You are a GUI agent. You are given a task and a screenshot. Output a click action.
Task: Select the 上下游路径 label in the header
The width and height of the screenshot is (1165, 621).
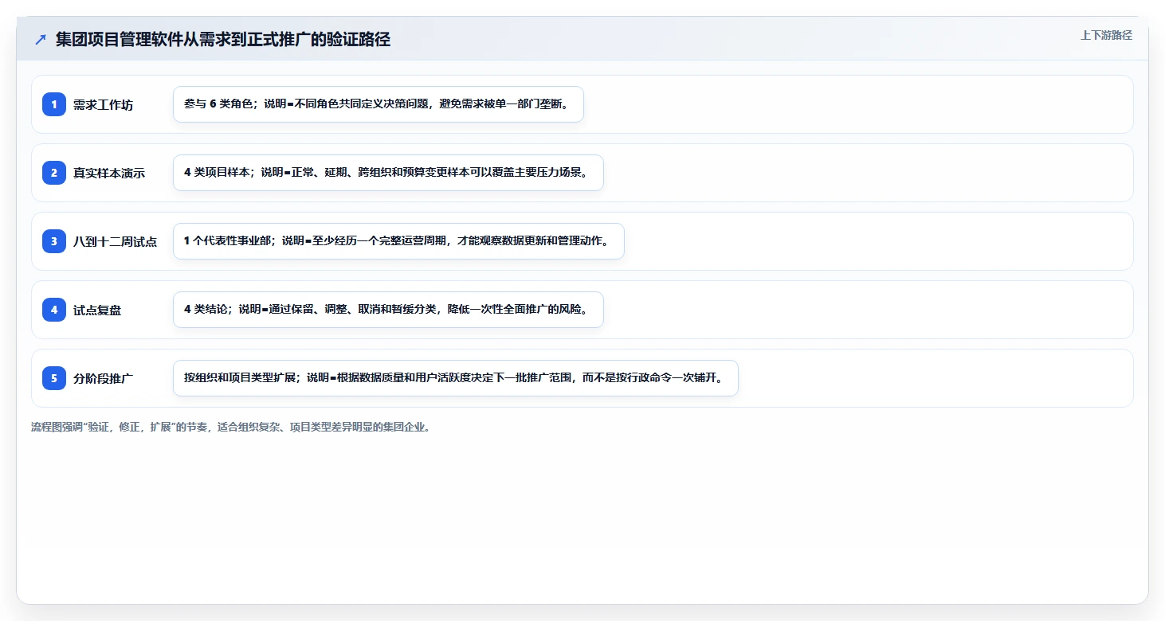point(1106,35)
